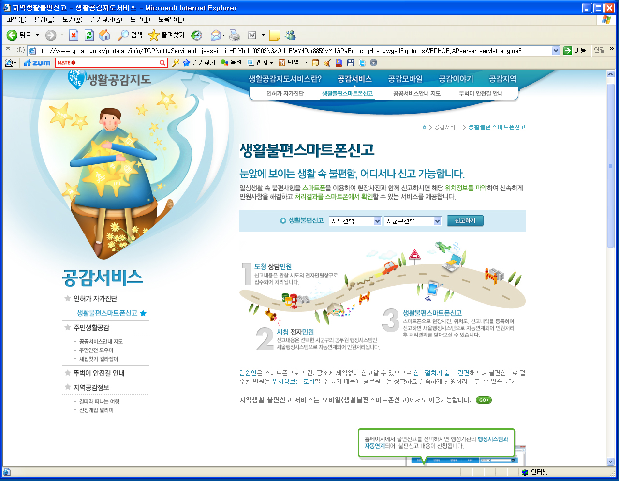
Task: Refresh the page with the reload icon
Action: tap(88, 35)
